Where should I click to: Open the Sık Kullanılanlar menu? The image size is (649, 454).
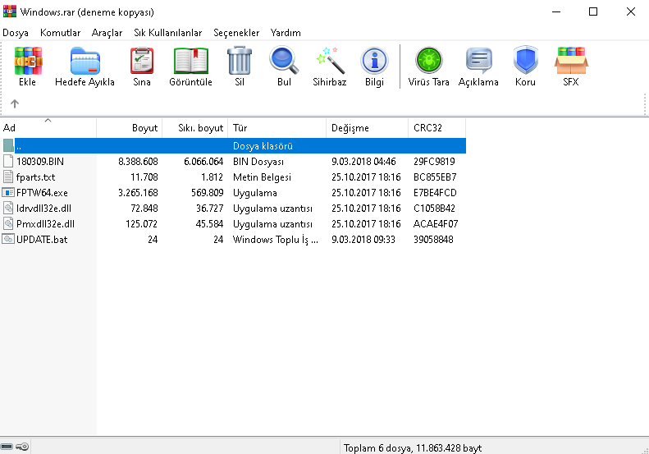[167, 33]
